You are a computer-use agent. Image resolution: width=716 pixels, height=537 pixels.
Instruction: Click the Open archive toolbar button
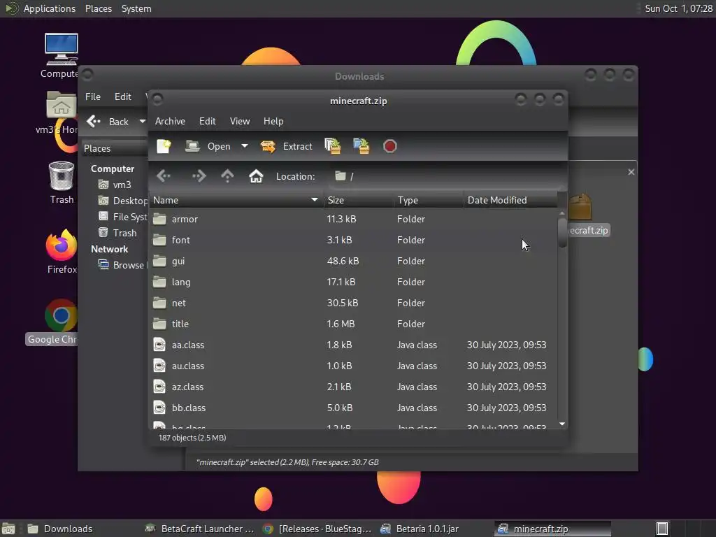(208, 146)
